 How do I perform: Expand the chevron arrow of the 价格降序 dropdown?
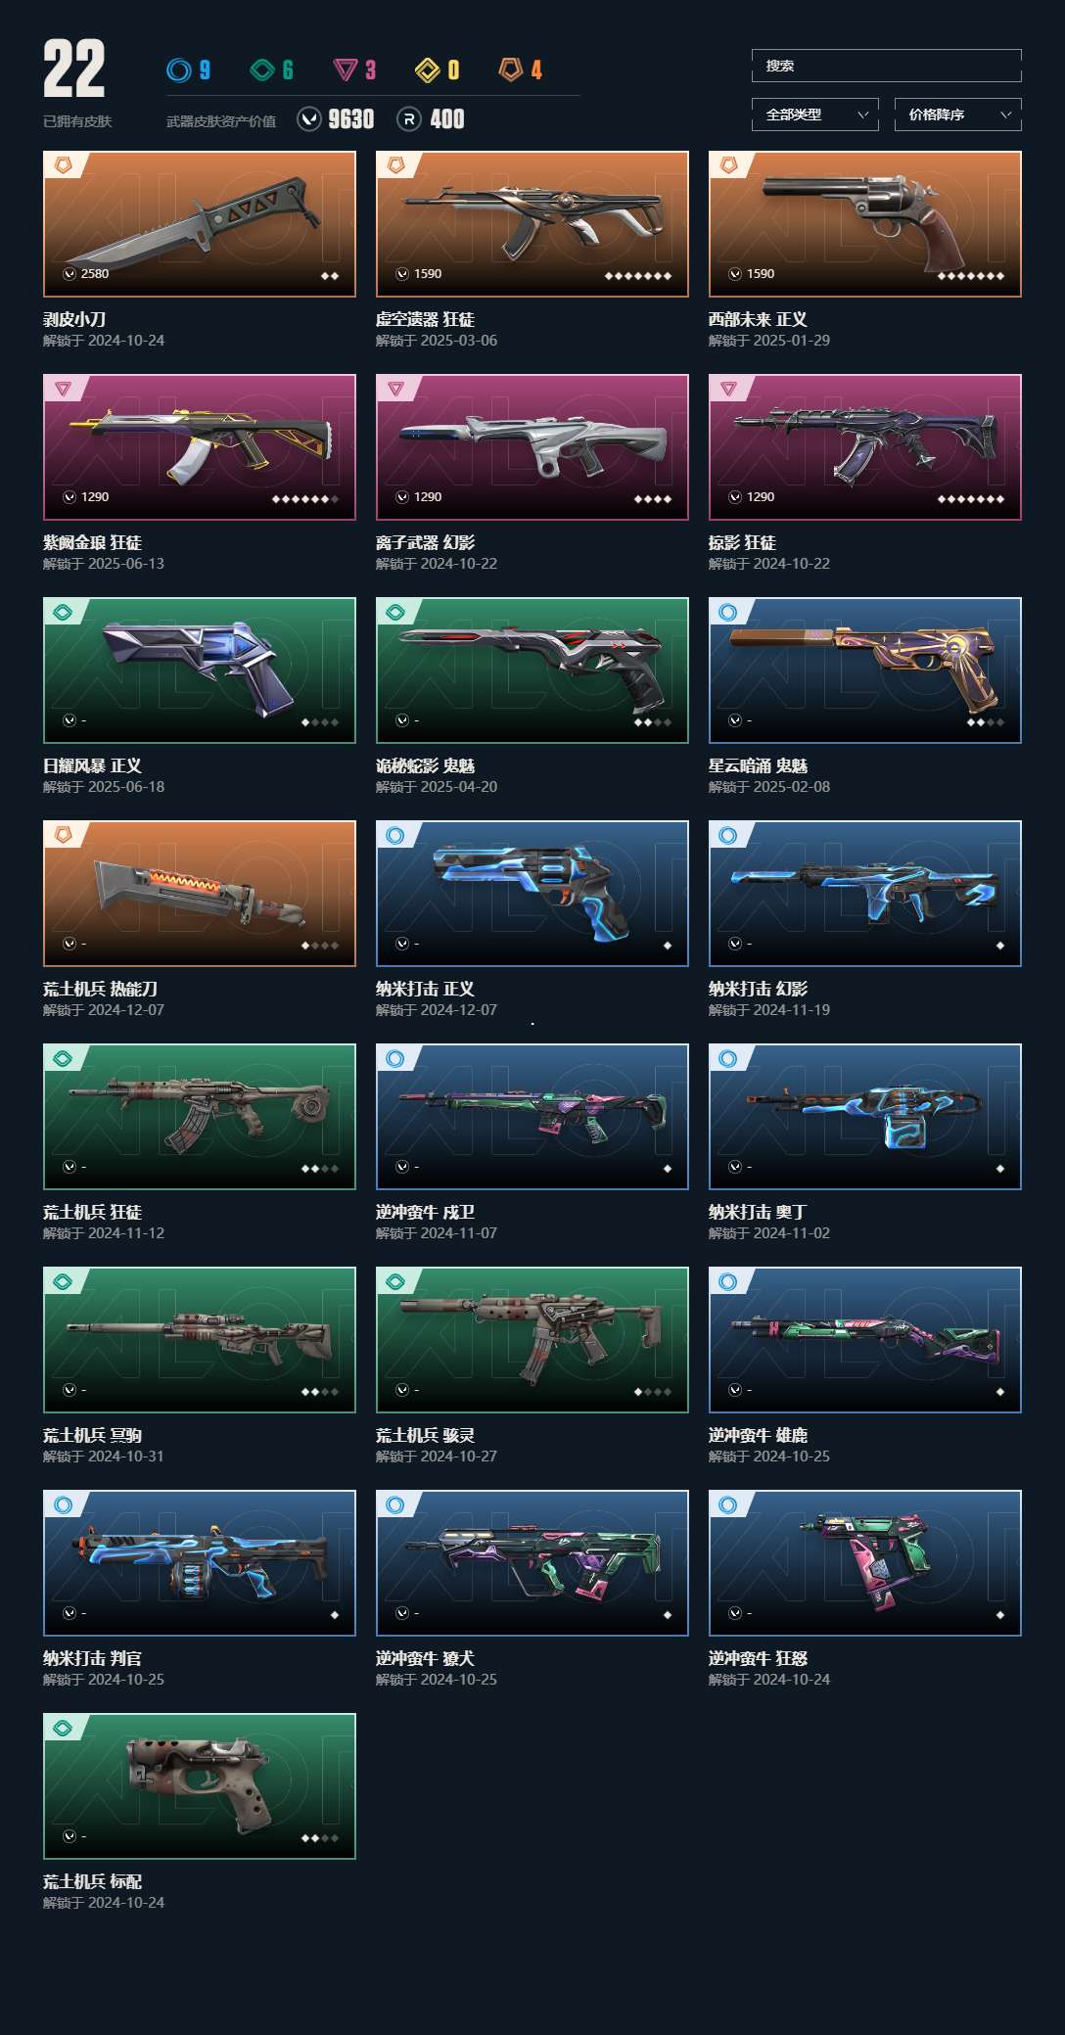point(1005,115)
